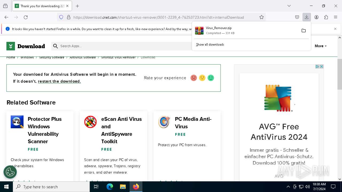Close the AVG advertisement
342x192 pixels.
click(322, 66)
